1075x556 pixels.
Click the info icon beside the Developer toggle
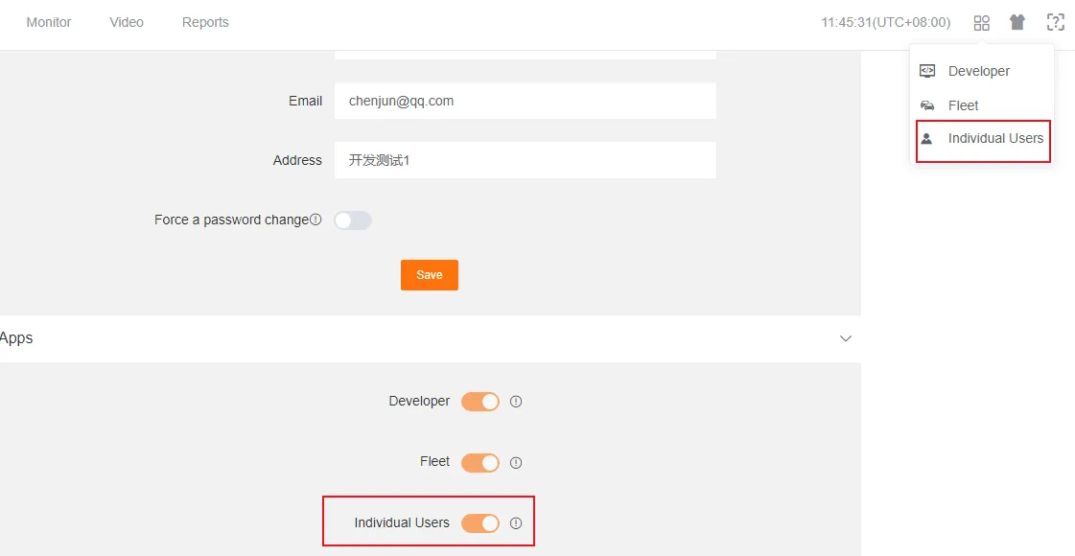[x=516, y=402]
